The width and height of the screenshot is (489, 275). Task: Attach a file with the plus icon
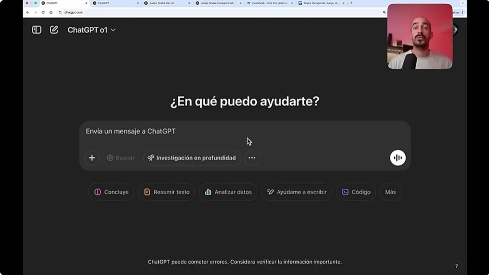point(92,158)
